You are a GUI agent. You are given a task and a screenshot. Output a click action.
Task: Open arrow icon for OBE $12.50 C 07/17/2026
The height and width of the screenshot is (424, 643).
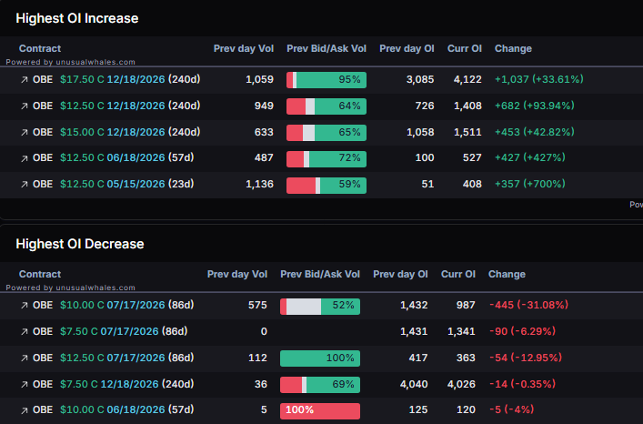pos(25,358)
